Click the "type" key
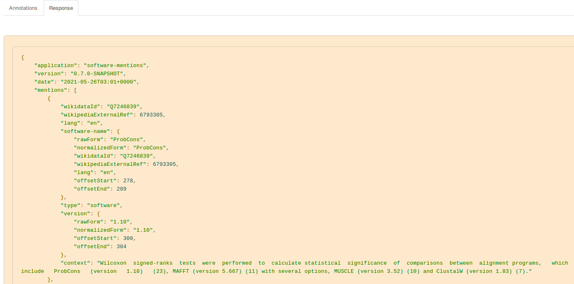Image resolution: width=574 pixels, height=284 pixels. [70, 205]
